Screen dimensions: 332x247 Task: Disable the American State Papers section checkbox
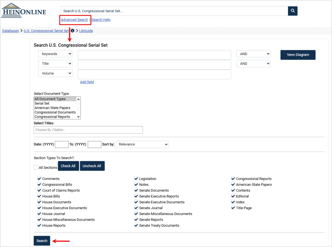click(233, 185)
